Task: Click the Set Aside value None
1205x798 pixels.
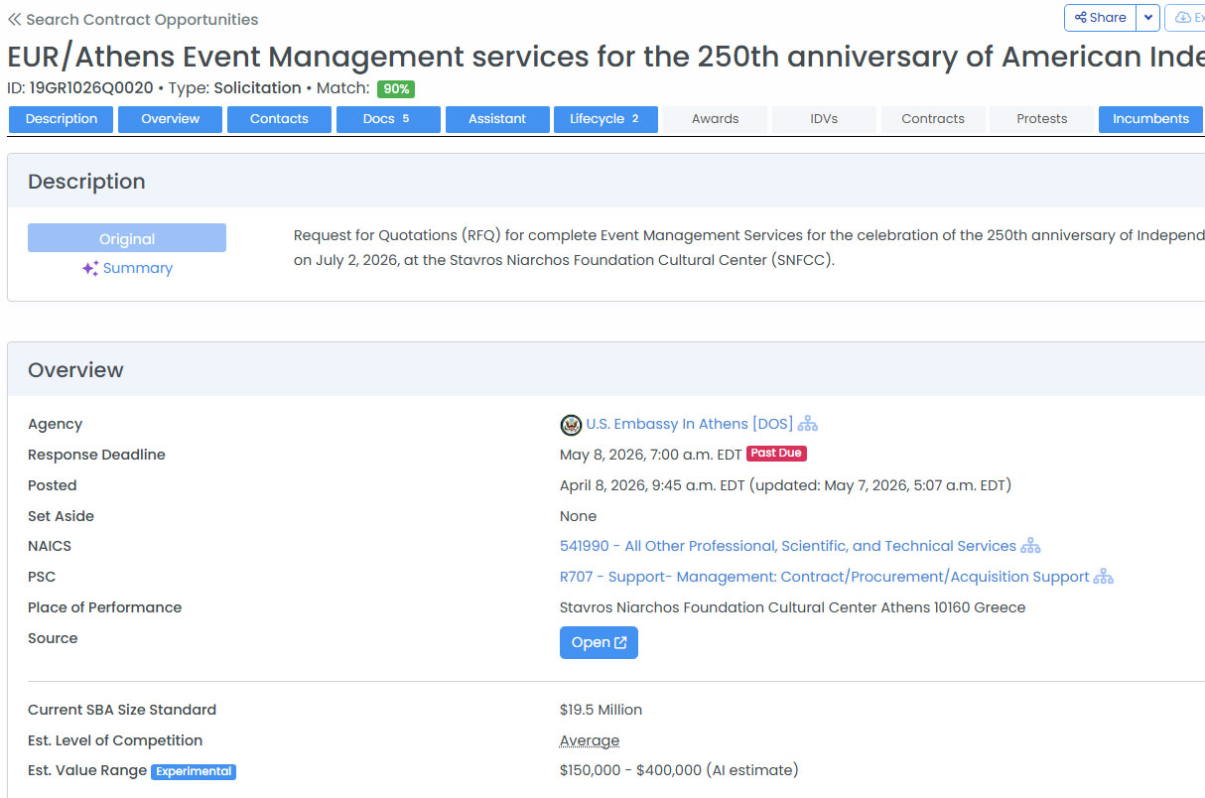Action: [579, 516]
